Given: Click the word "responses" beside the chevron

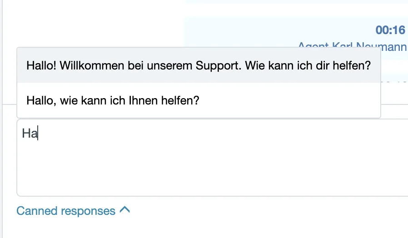Looking at the screenshot, I should (88, 212).
